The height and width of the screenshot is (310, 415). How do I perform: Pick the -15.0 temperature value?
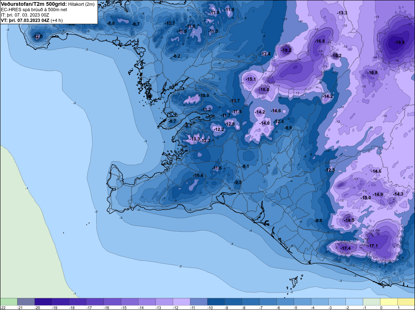(x=366, y=198)
